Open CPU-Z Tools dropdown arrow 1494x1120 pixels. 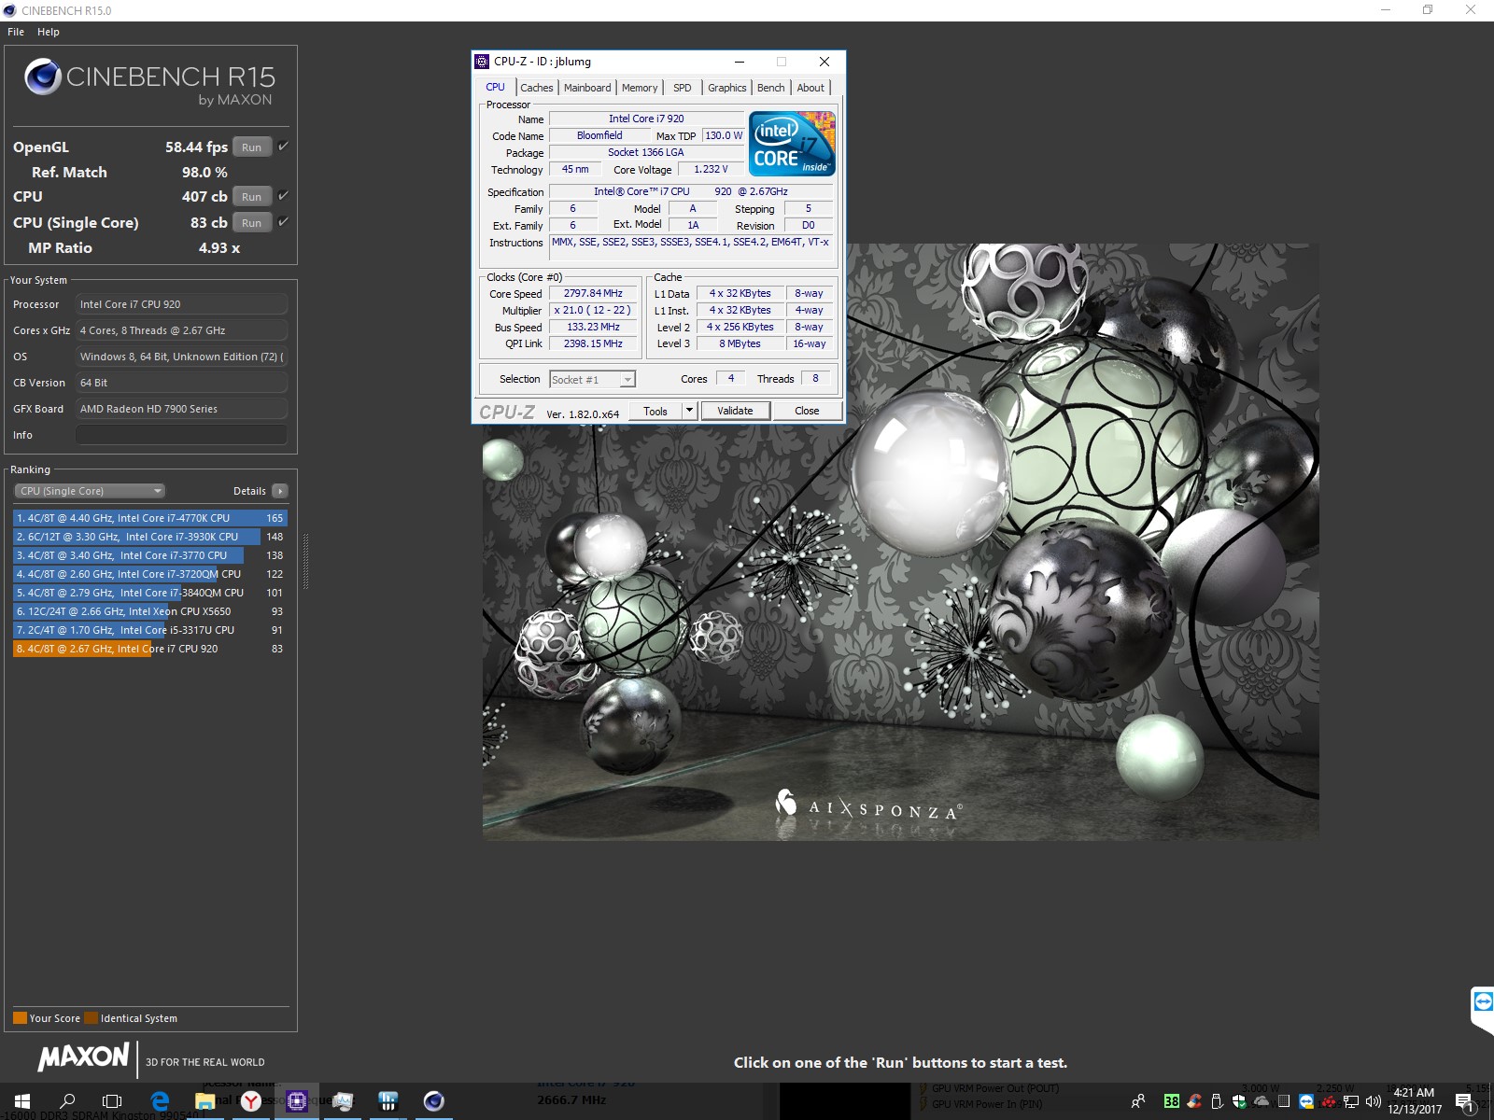689,411
